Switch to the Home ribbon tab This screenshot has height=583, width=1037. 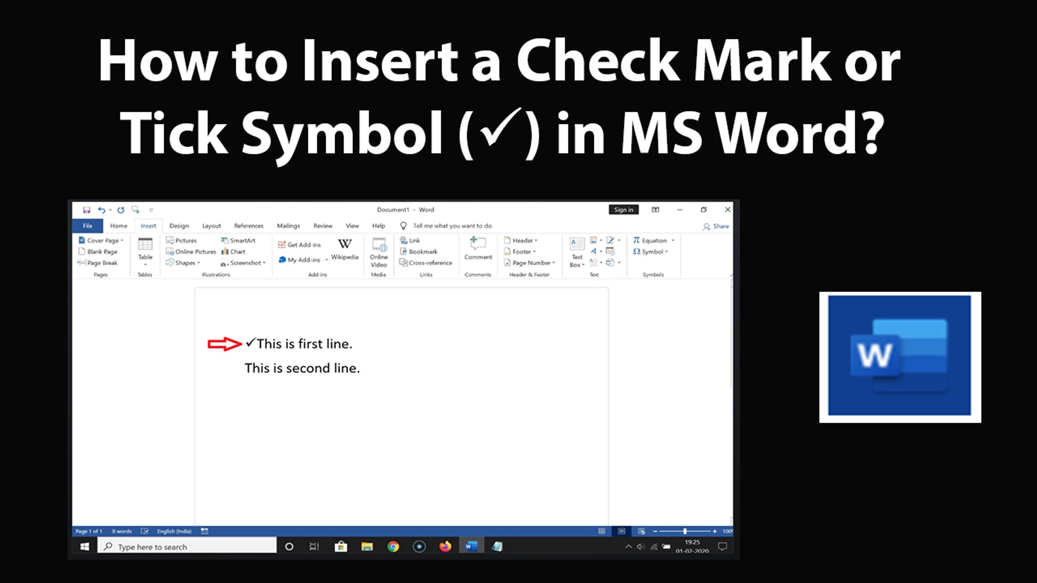click(x=118, y=226)
